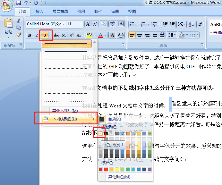Click the Save icon in quick access toolbar
The height and width of the screenshot is (185, 222).
(19, 3)
